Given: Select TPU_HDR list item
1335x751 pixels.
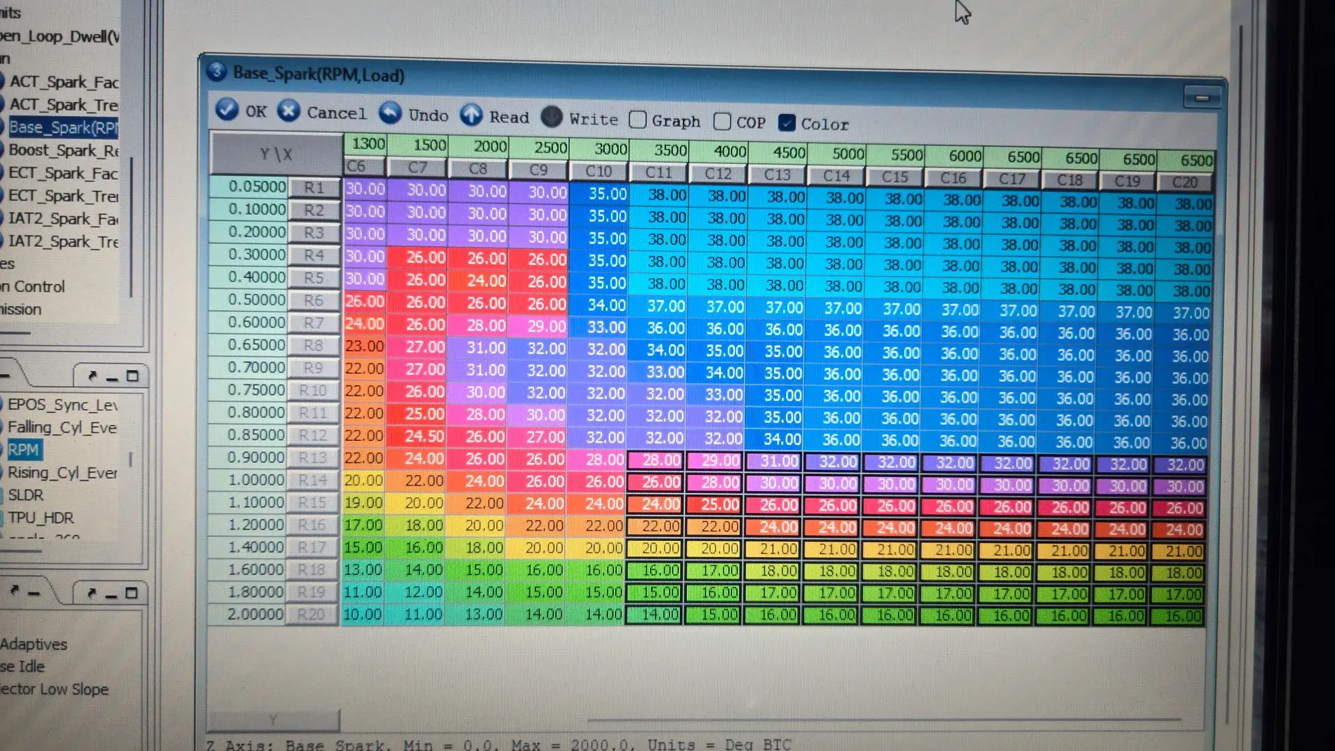Looking at the screenshot, I should [x=40, y=518].
